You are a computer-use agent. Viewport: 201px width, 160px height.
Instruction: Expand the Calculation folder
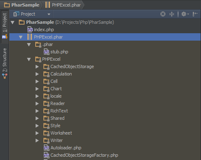coord(37,74)
